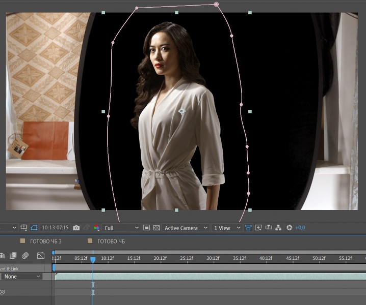Image resolution: width=366 pixels, height=305 pixels.
Task: Open the Composition Flowchart icon
Action: coord(278,228)
